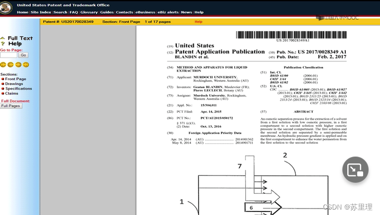380x215 pixels.
Task: Click the Publication Classification heading
Action: coord(303,67)
